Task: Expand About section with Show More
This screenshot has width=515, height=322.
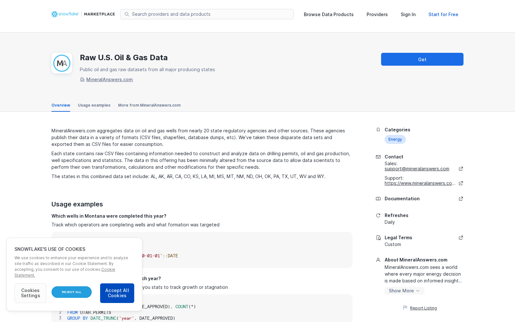Action: coord(404,291)
